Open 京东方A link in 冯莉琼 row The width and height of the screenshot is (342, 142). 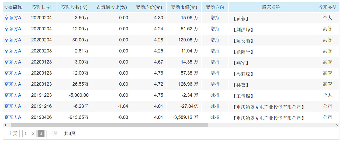13,73
